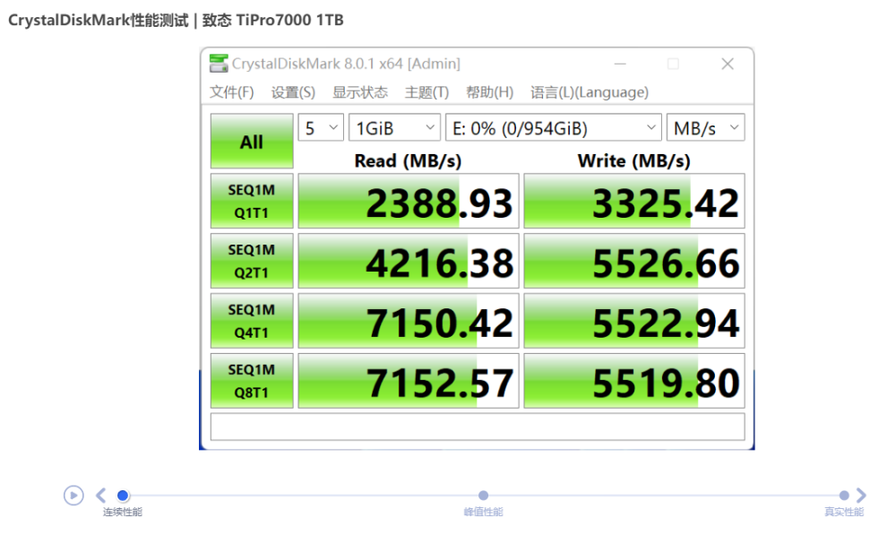Click the Read (MB/s) column header
This screenshot has width=896, height=535.
tap(408, 160)
